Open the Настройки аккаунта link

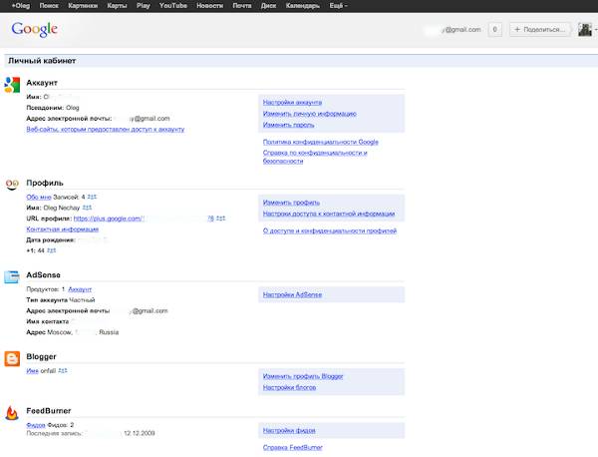point(292,103)
